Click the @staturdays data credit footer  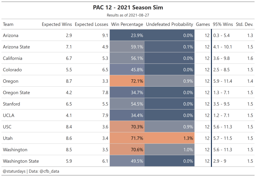click(x=31, y=171)
